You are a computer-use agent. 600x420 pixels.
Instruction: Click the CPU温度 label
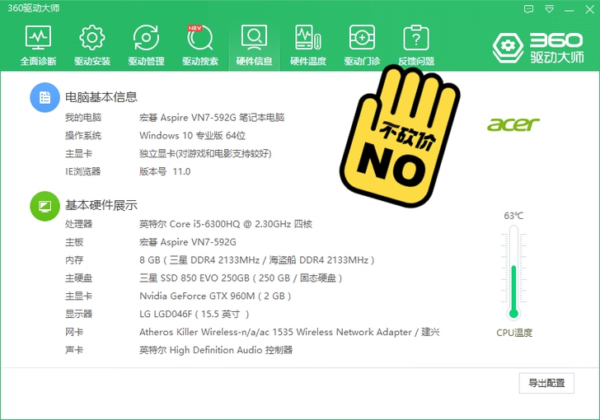[x=514, y=333]
